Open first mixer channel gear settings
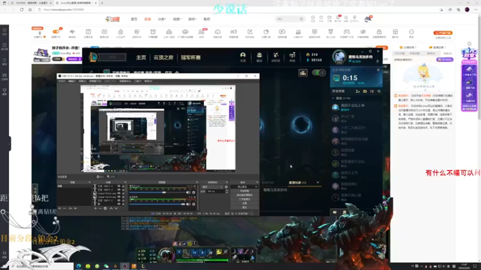 click(194, 193)
